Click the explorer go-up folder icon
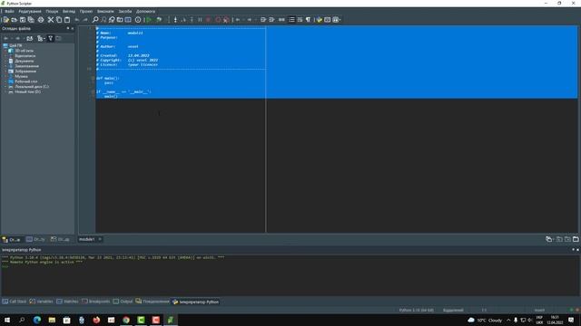 30,38
